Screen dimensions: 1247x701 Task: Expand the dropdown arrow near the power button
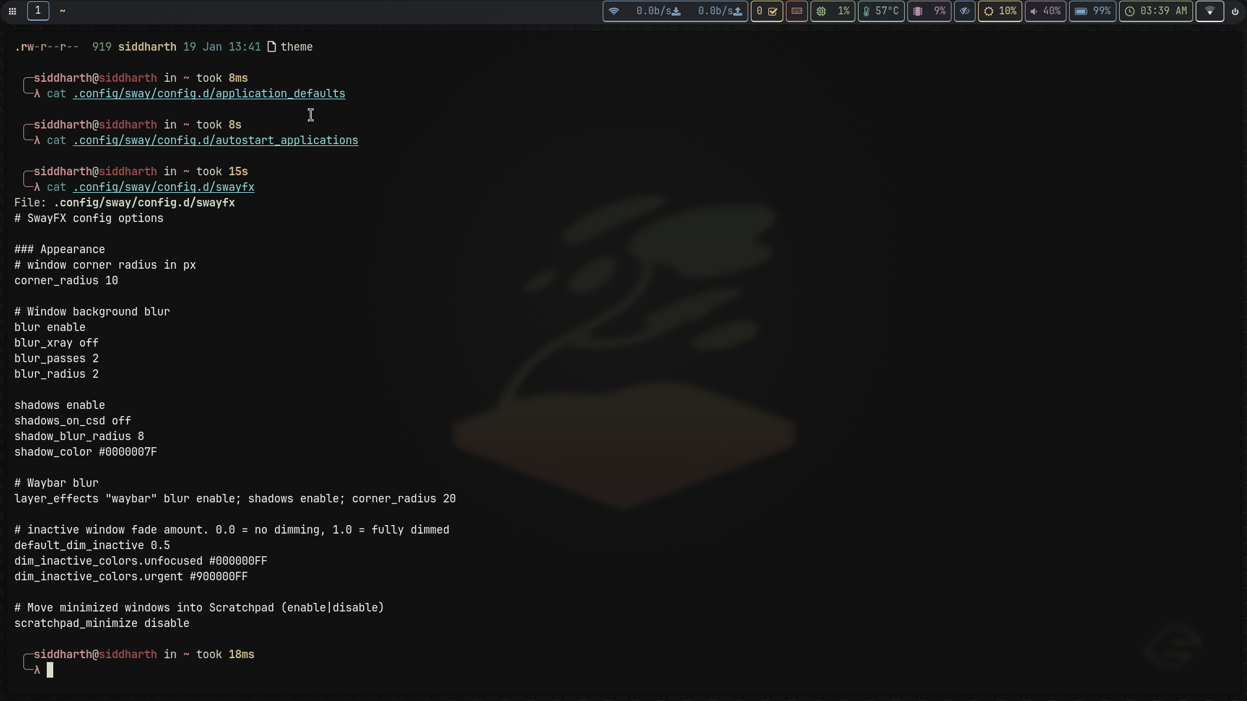(1209, 11)
